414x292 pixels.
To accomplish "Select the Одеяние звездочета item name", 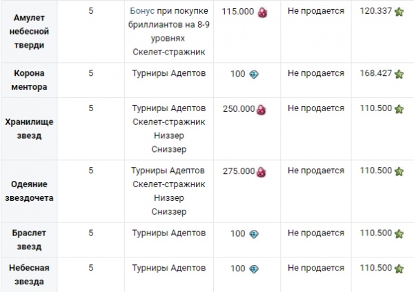I will pyautogui.click(x=29, y=191).
